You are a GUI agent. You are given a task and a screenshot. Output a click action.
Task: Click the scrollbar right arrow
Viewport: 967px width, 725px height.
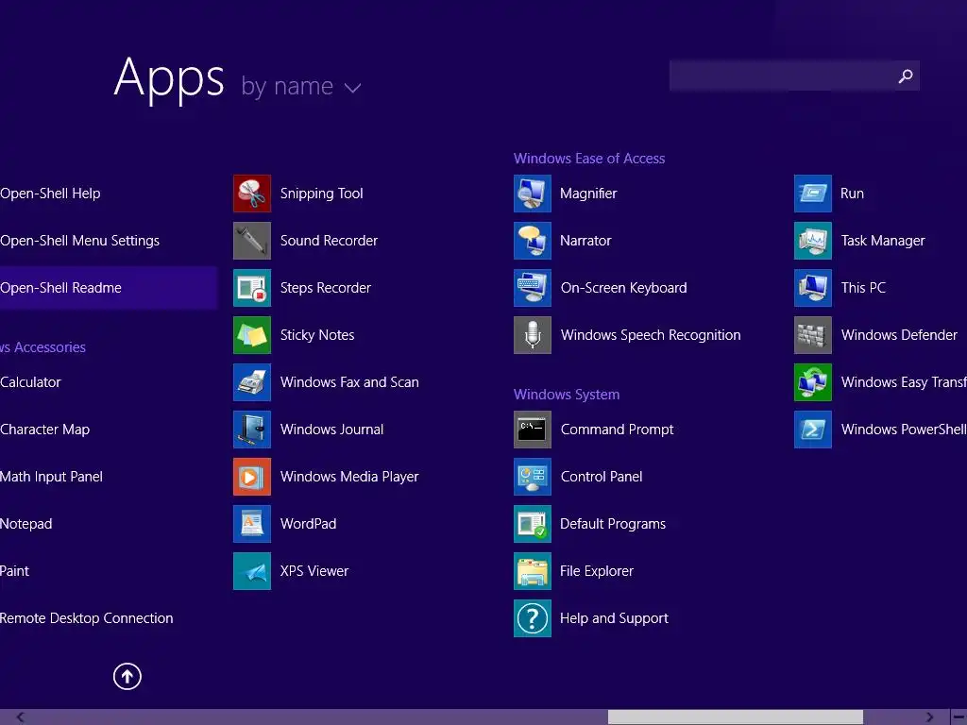pos(929,717)
